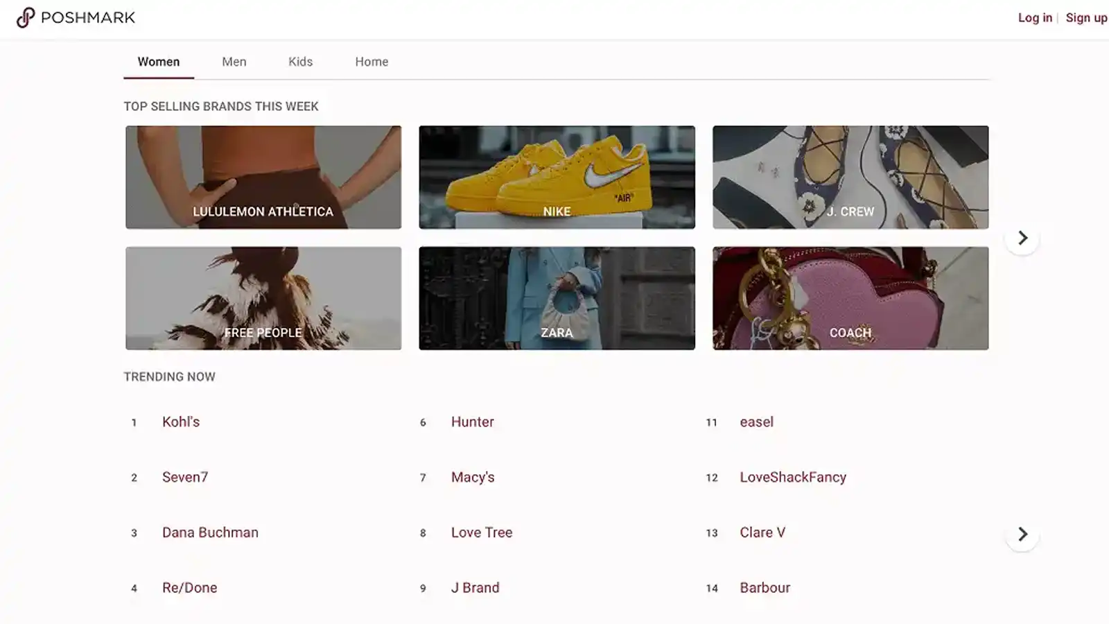Image resolution: width=1109 pixels, height=624 pixels.
Task: Open the LoveShackFancy trending link
Action: tap(793, 477)
